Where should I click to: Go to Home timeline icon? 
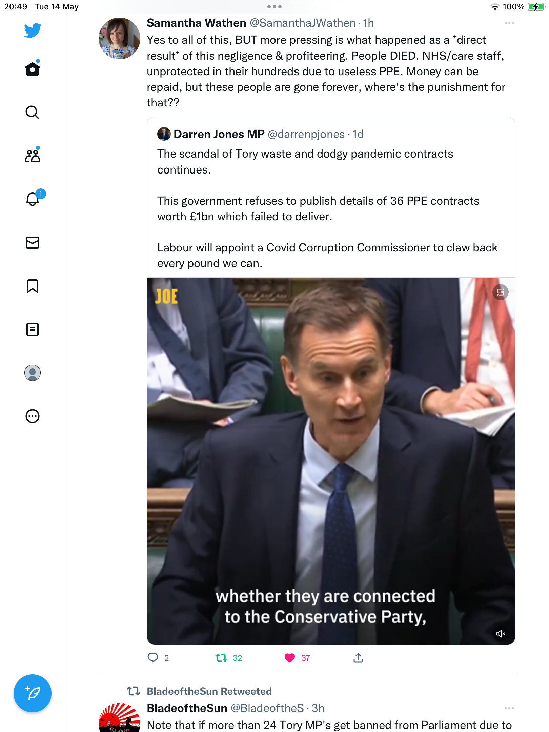coord(33,68)
